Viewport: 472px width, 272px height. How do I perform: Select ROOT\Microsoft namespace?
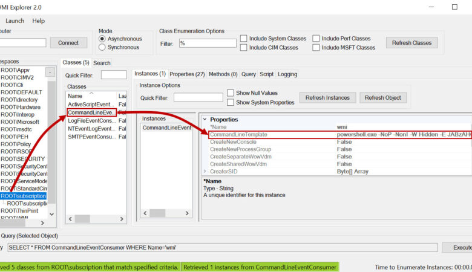[x=20, y=122]
